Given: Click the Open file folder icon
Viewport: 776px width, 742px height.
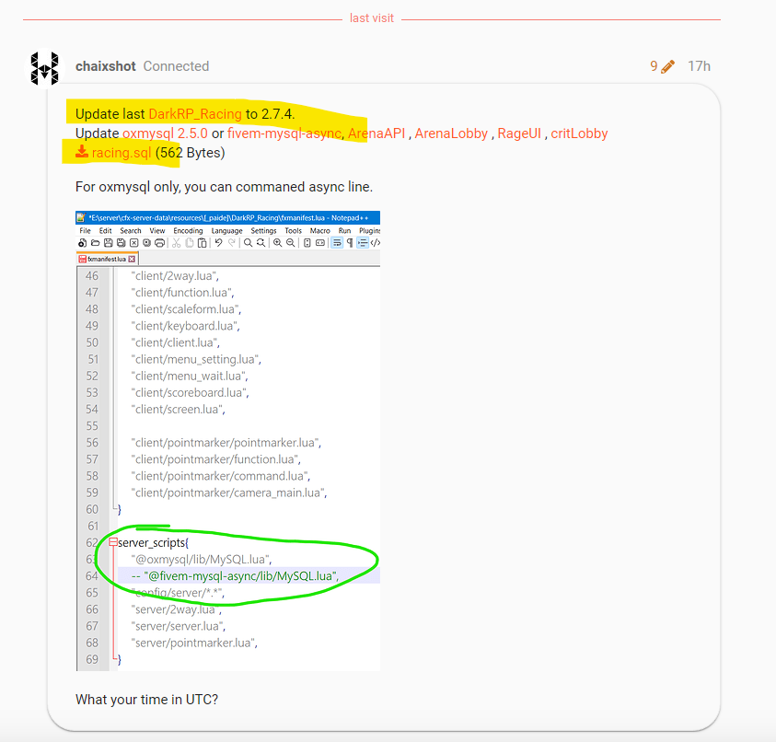Looking at the screenshot, I should point(95,242).
